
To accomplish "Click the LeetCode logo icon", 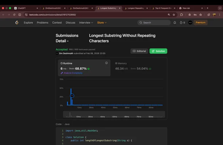I will (x=17, y=23).
